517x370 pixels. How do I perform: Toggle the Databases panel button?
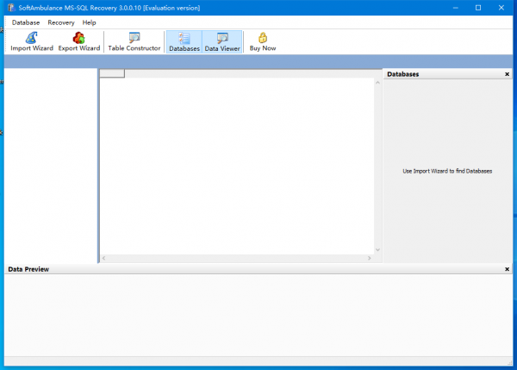pyautogui.click(x=184, y=41)
